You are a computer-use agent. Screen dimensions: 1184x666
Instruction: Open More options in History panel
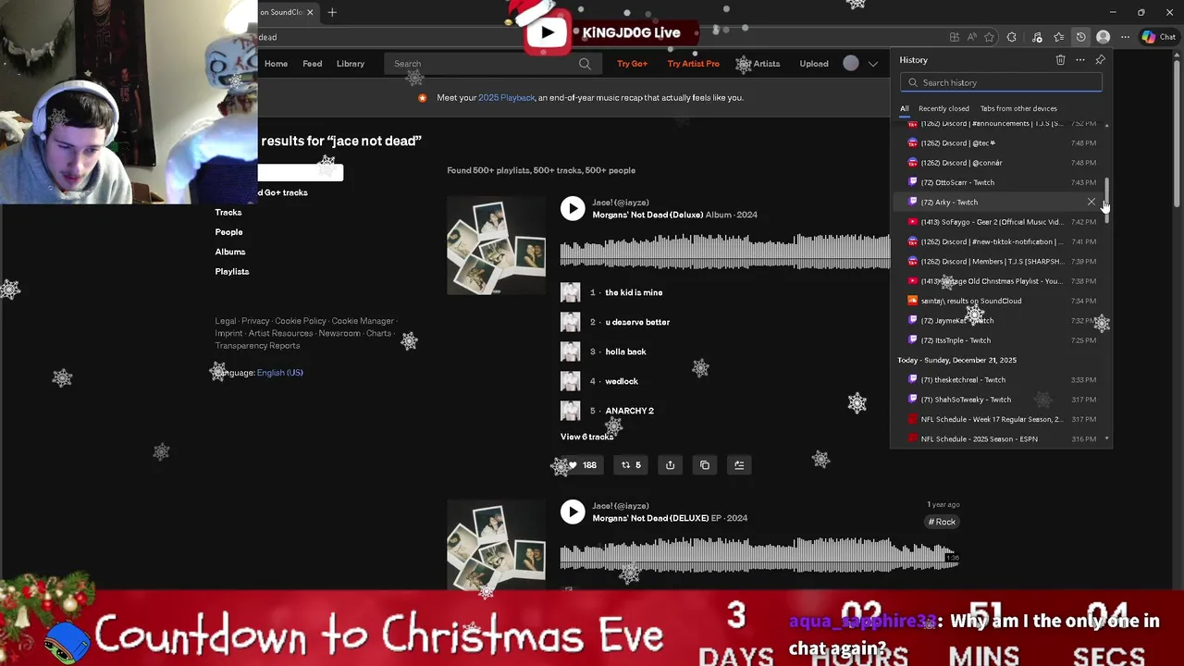(1080, 60)
